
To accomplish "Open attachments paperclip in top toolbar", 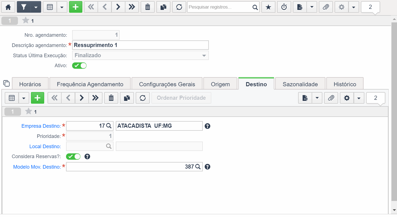I will pyautogui.click(x=326, y=7).
